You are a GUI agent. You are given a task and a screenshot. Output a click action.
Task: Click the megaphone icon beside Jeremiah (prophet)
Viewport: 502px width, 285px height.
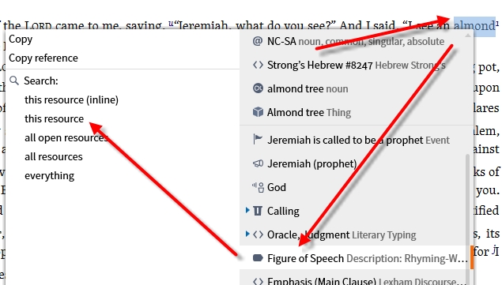258,163
